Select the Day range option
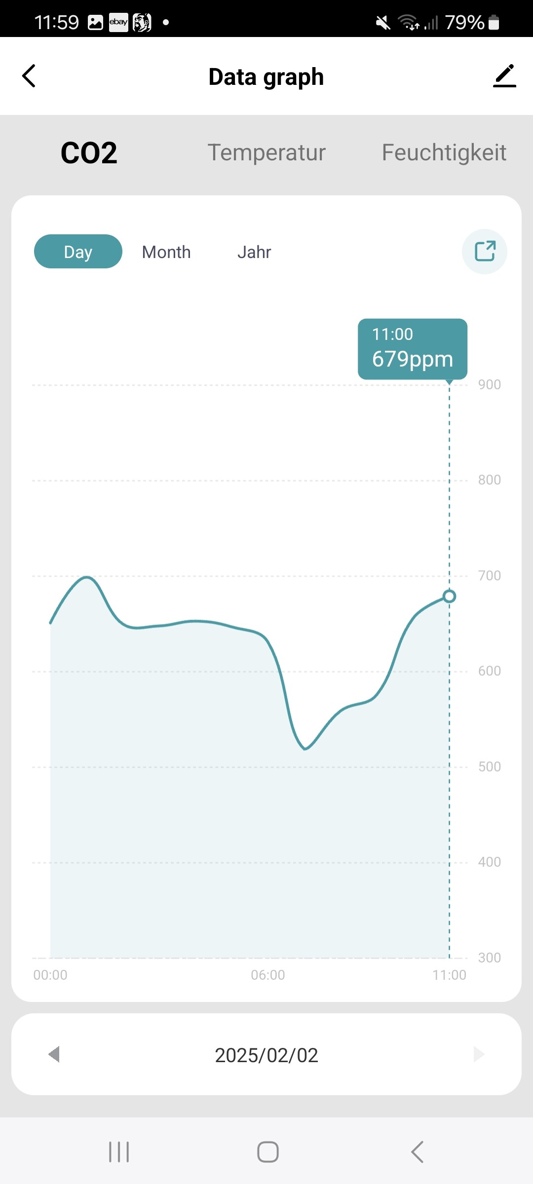The width and height of the screenshot is (533, 1184). pyautogui.click(x=78, y=252)
